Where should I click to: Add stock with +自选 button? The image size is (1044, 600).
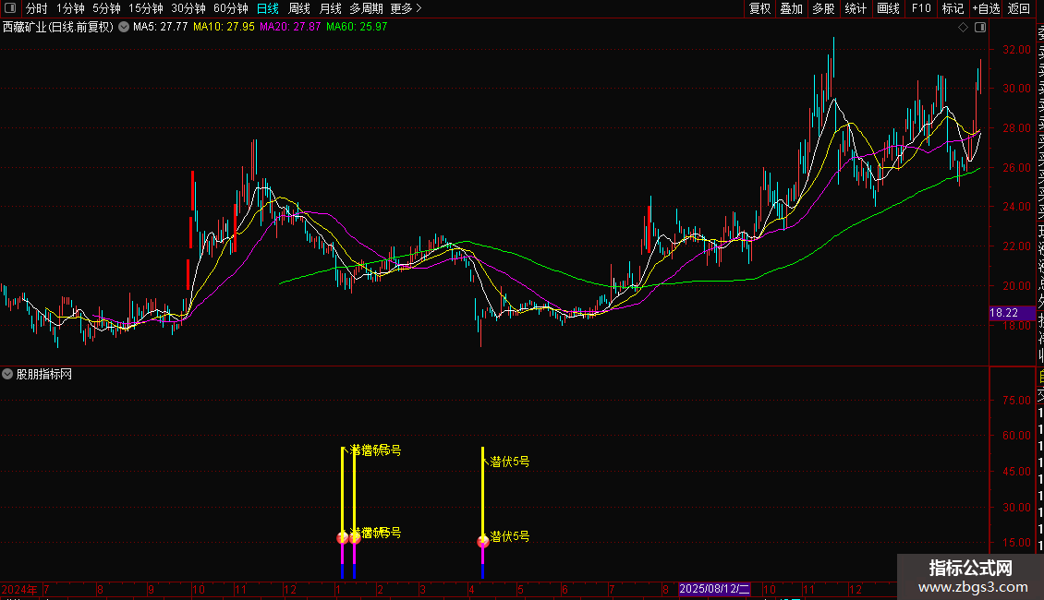point(986,8)
